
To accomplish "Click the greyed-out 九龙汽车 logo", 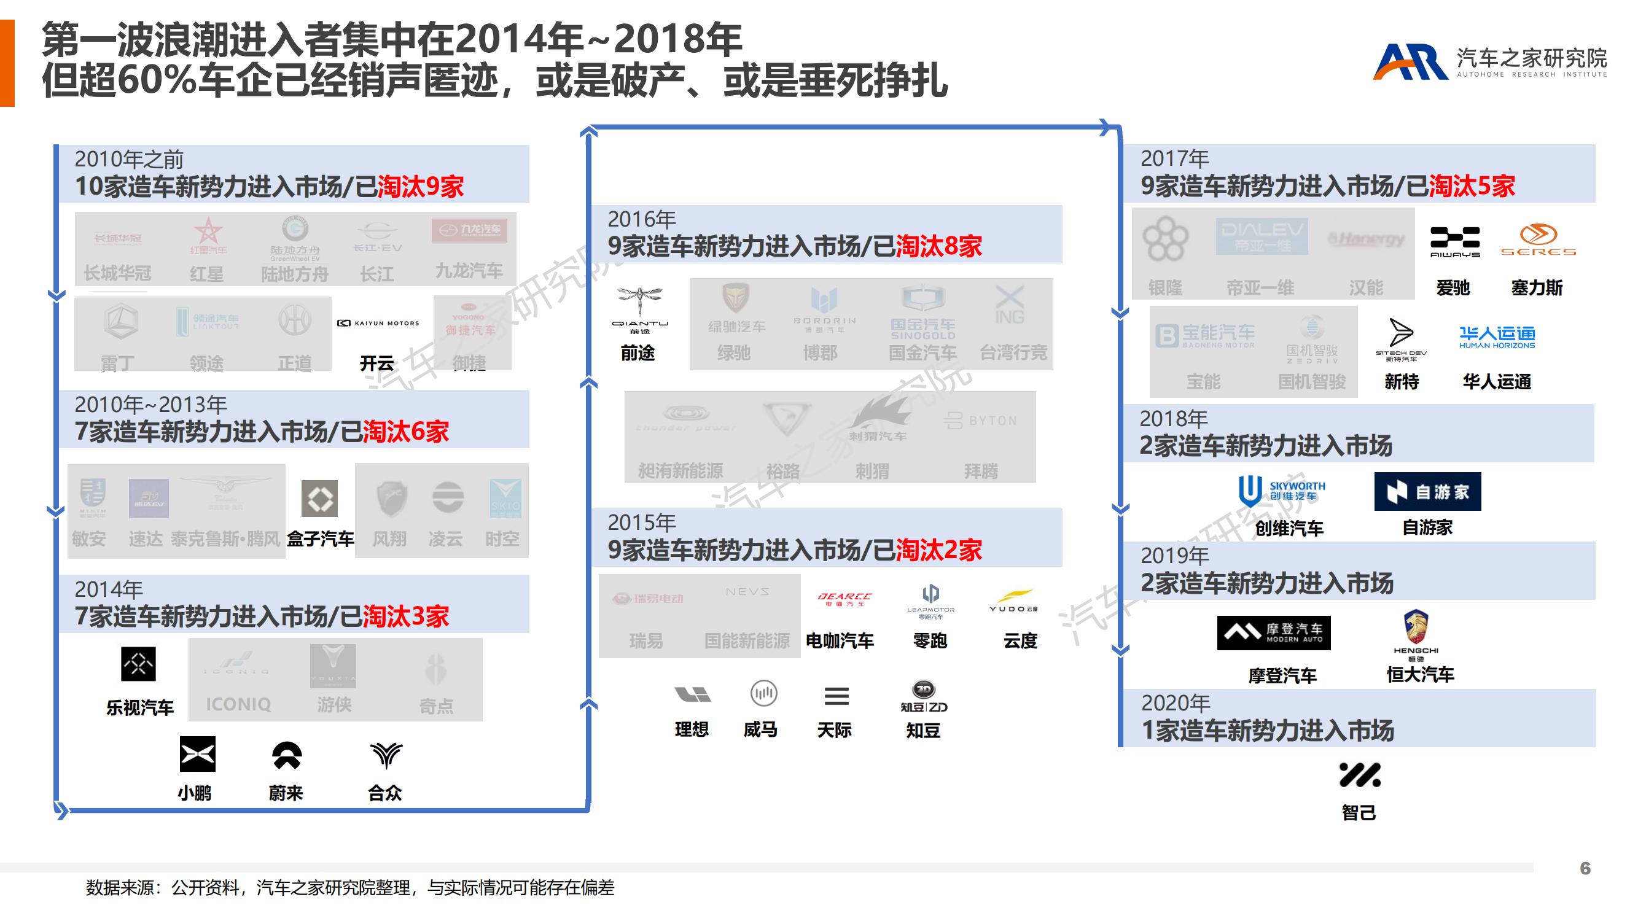I will tap(469, 230).
